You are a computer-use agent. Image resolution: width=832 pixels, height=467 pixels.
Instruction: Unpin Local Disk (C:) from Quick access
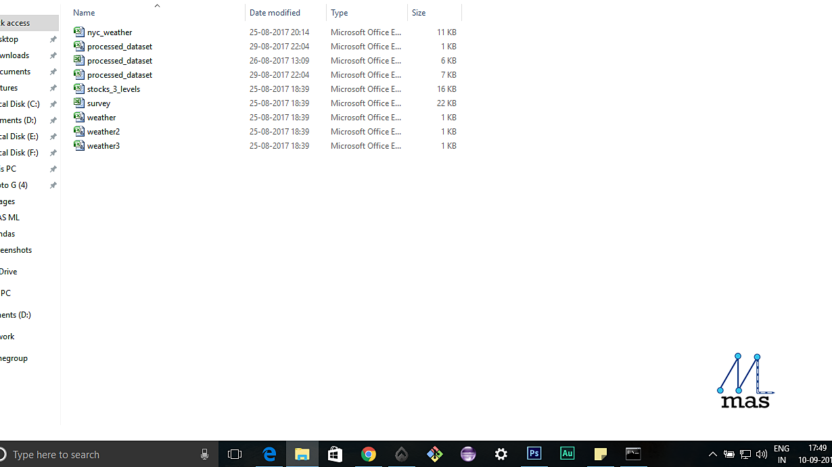[x=53, y=104]
